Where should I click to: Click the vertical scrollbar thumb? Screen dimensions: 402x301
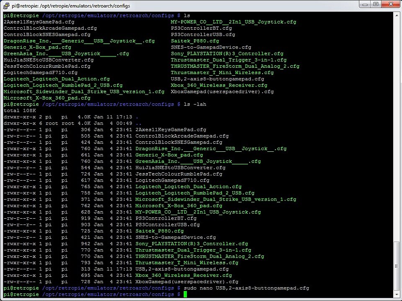point(397,266)
